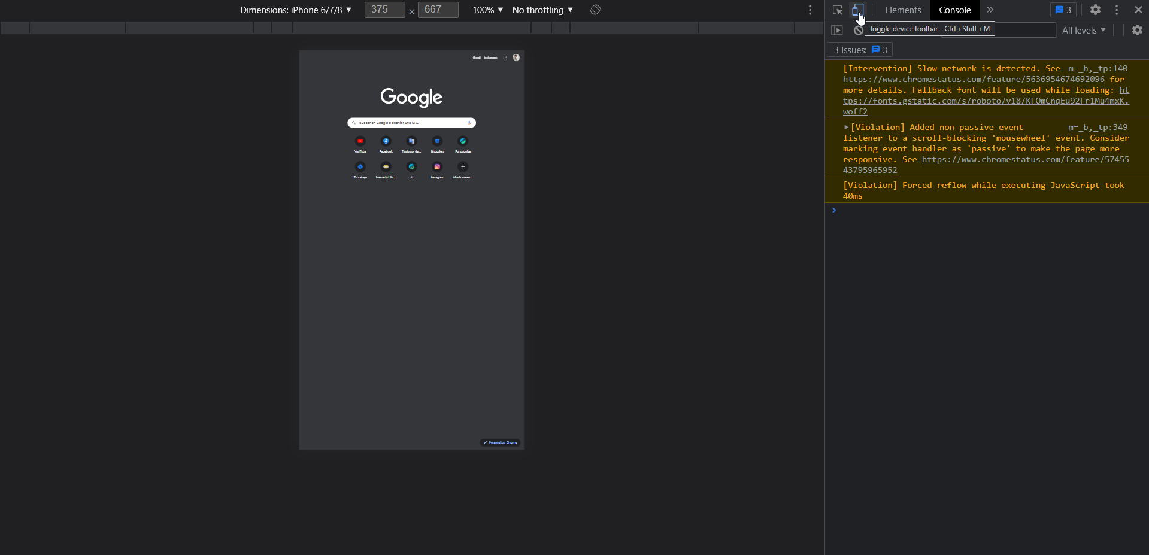The height and width of the screenshot is (555, 1149).
Task: Show more DevTools tabs chevron
Action: click(x=990, y=10)
